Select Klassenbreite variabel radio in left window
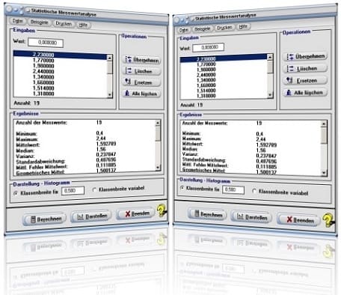341x295 pixels. tap(94, 190)
